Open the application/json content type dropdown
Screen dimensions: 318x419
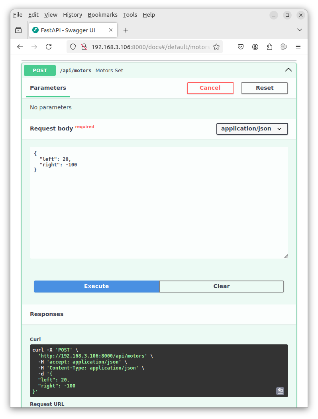click(252, 129)
